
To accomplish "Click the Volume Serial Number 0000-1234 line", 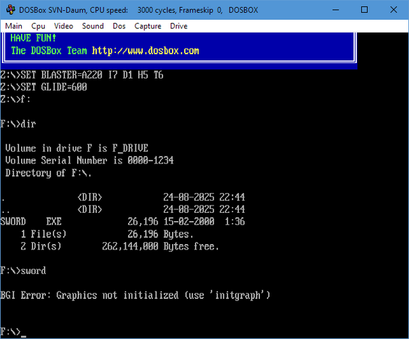I will (89, 161).
